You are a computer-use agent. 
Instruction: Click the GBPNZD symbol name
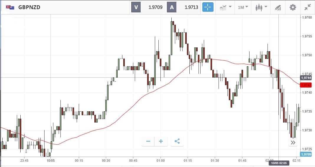[29, 7]
